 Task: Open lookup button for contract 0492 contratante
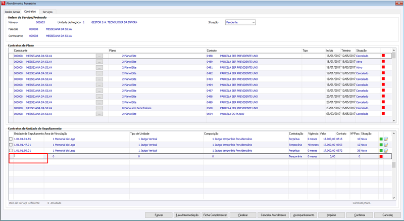pyautogui.click(x=99, y=73)
